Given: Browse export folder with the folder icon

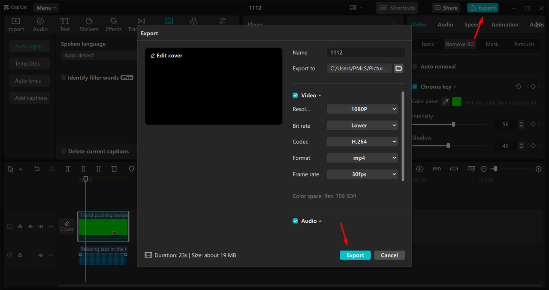Looking at the screenshot, I should [x=399, y=68].
